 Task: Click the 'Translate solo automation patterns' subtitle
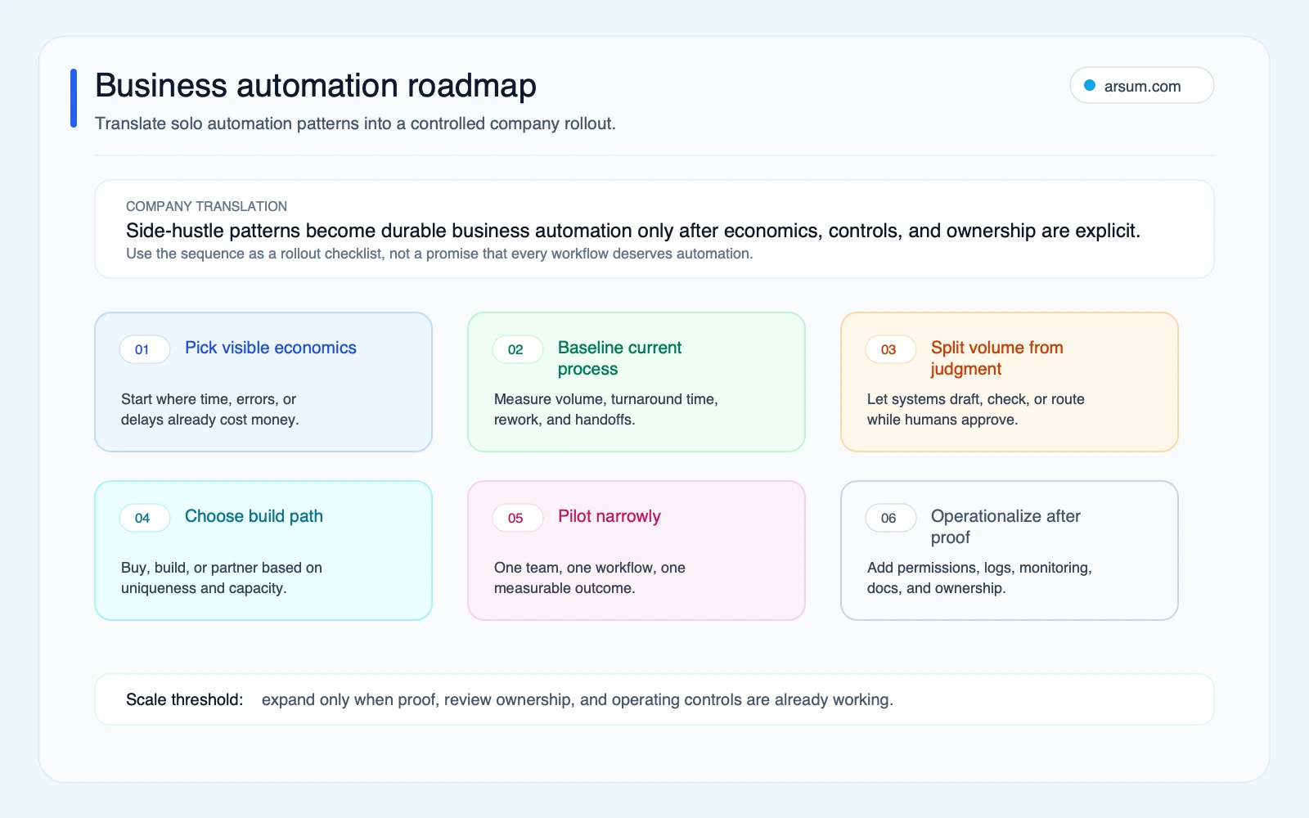coord(355,124)
